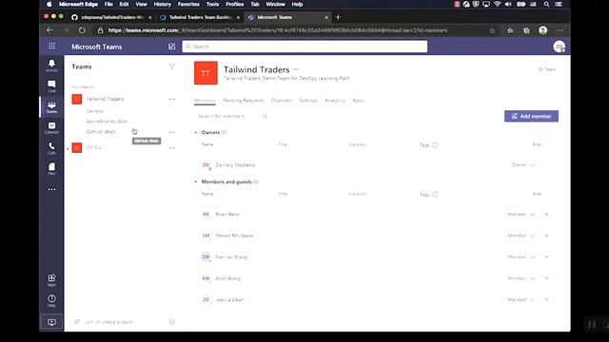Click the user profile avatar in Teams header
The image size is (609, 342).
(559, 47)
